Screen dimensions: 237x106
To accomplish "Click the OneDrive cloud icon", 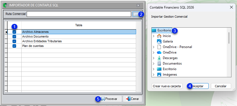I will pyautogui.click(x=159, y=52).
